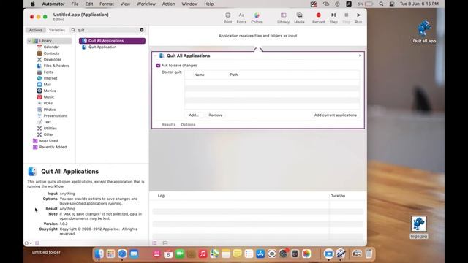Clear the search field text
This screenshot has width=468, height=263.
pyautogui.click(x=142, y=30)
